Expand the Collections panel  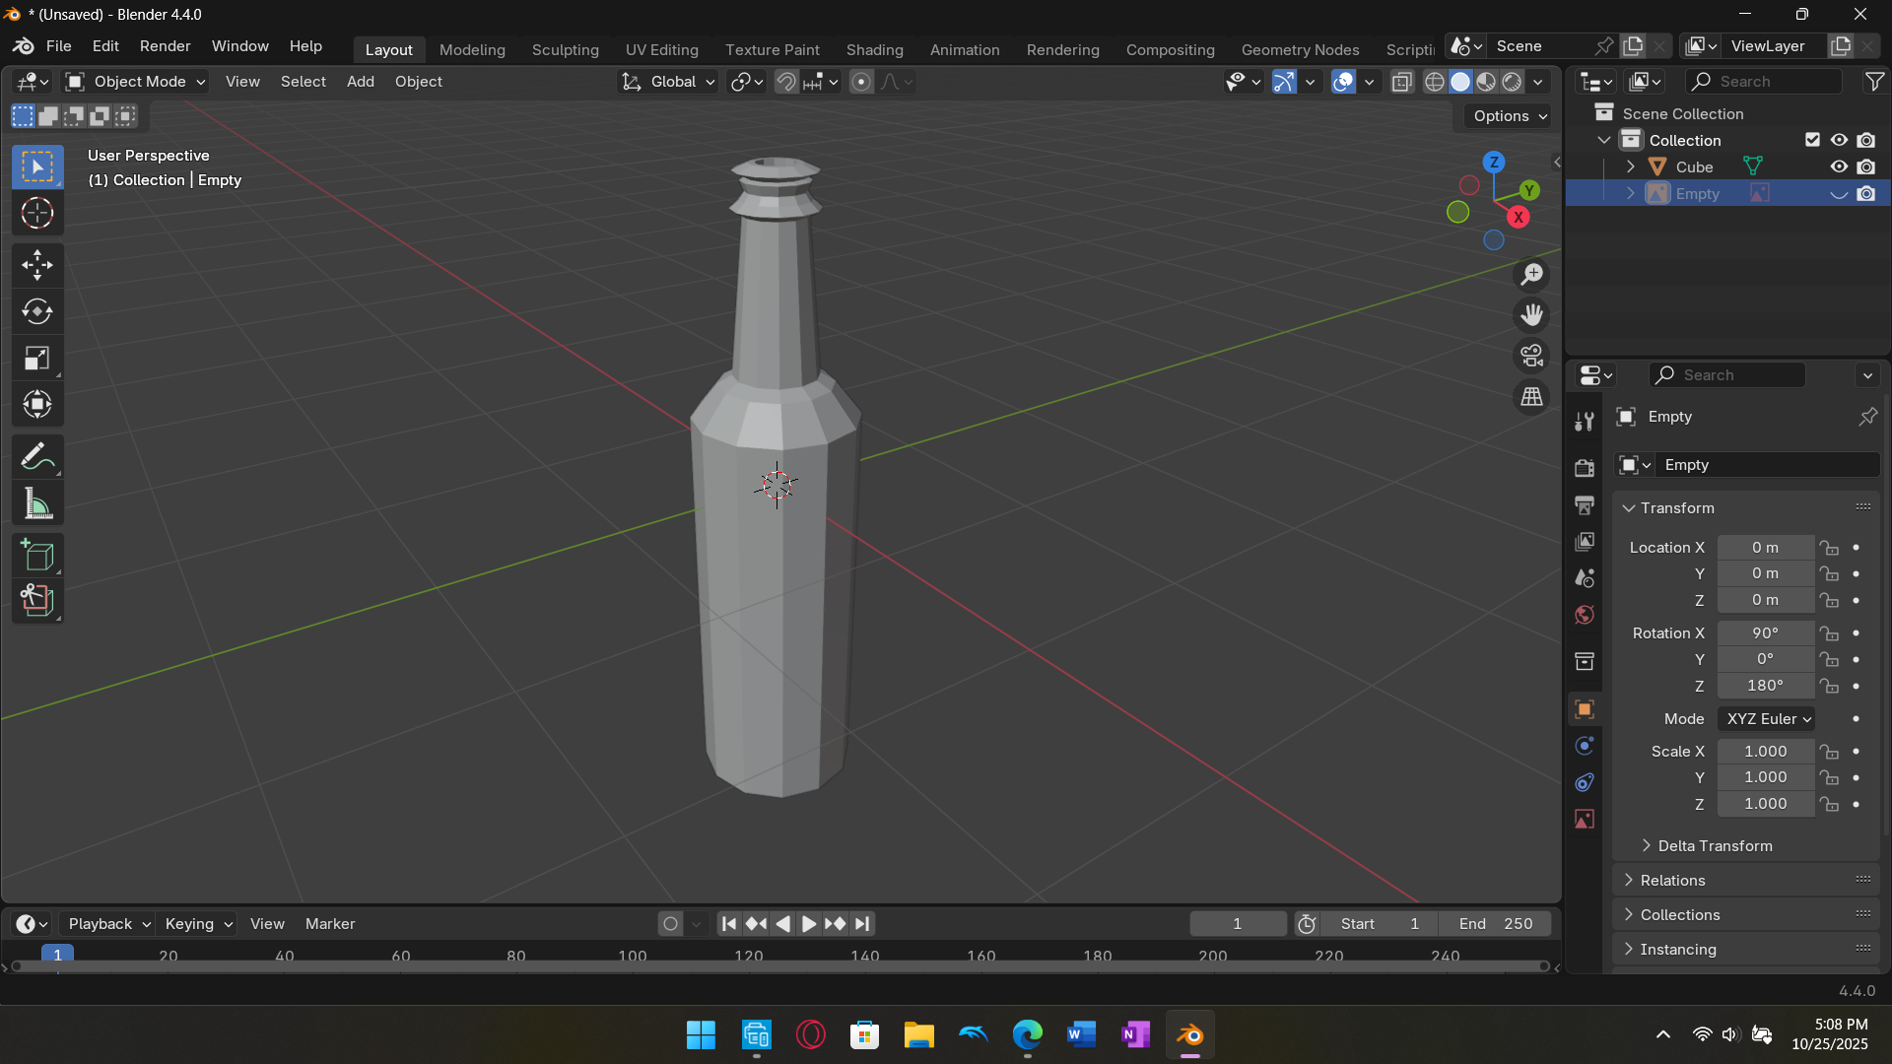[1746, 915]
